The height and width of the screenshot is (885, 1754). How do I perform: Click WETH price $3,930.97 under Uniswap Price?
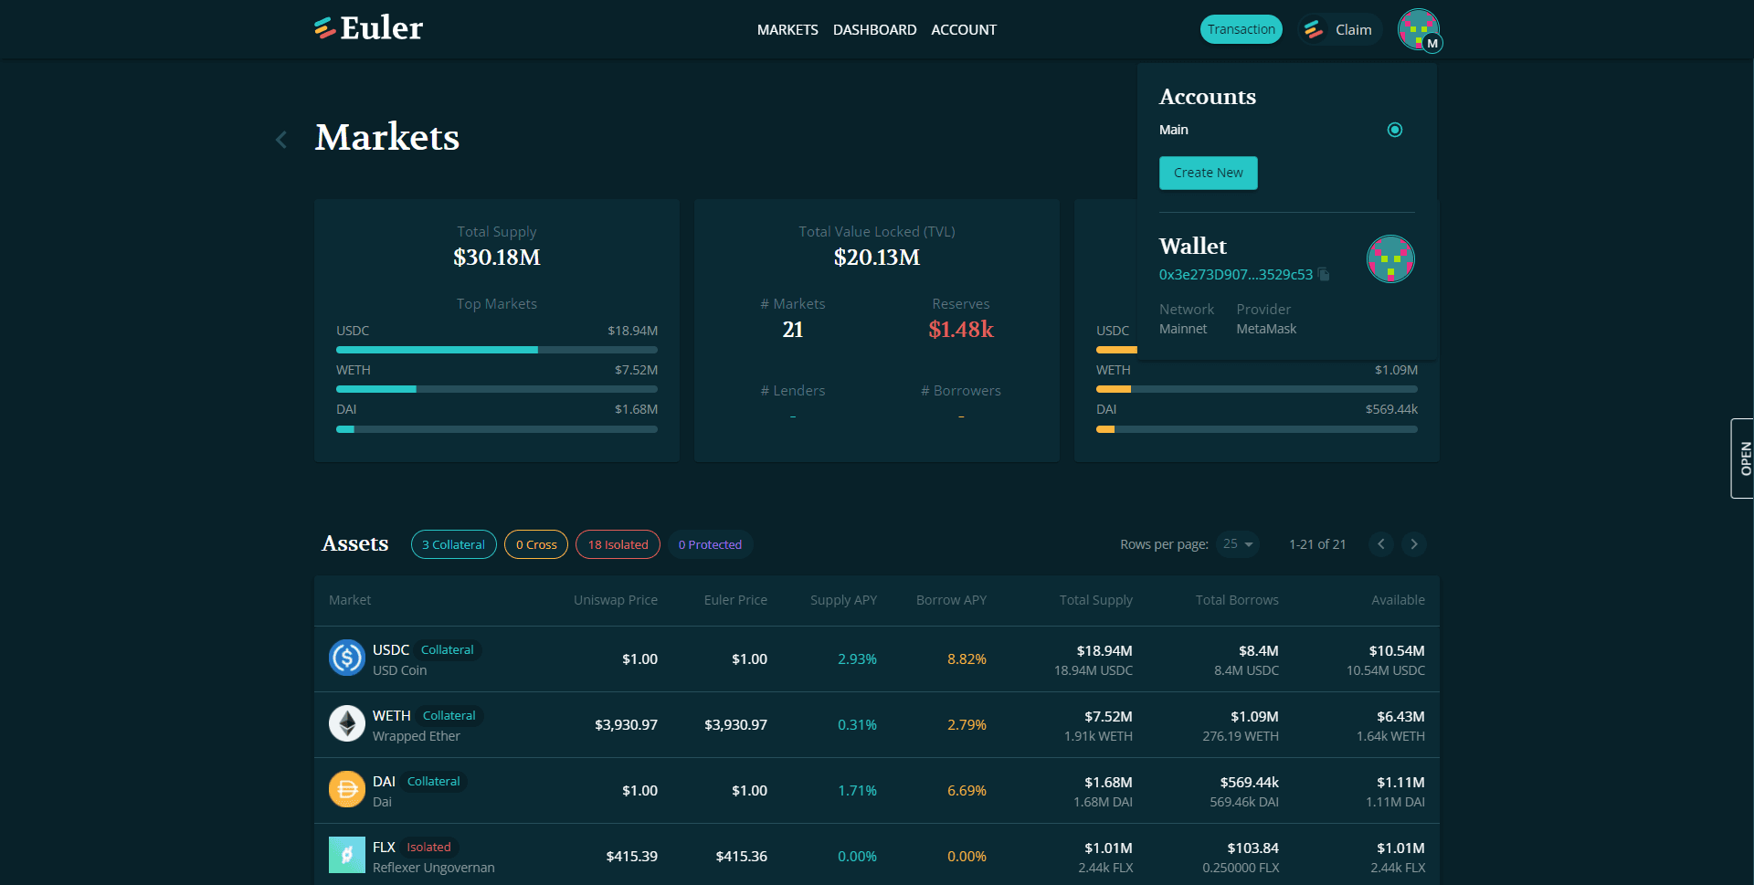click(626, 724)
